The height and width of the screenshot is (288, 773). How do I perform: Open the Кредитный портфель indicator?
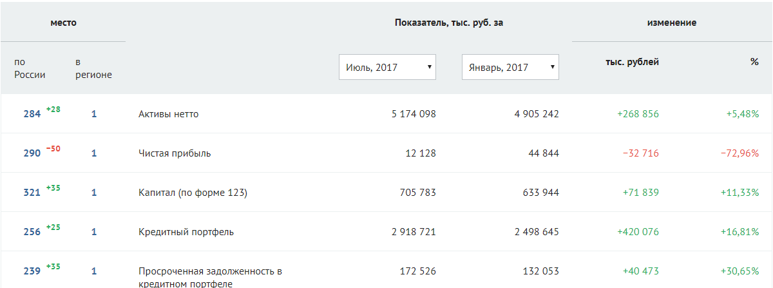(x=186, y=232)
